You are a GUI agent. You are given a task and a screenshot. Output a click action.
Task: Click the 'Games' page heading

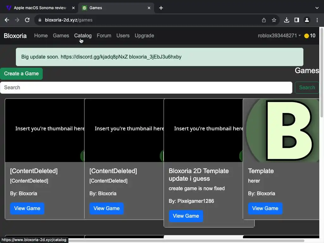click(307, 71)
